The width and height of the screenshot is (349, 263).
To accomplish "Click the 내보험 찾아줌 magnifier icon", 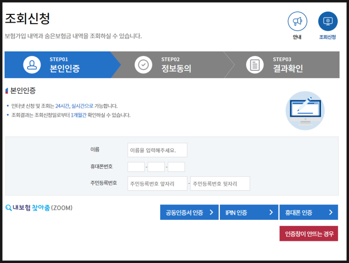I will click(x=9, y=208).
